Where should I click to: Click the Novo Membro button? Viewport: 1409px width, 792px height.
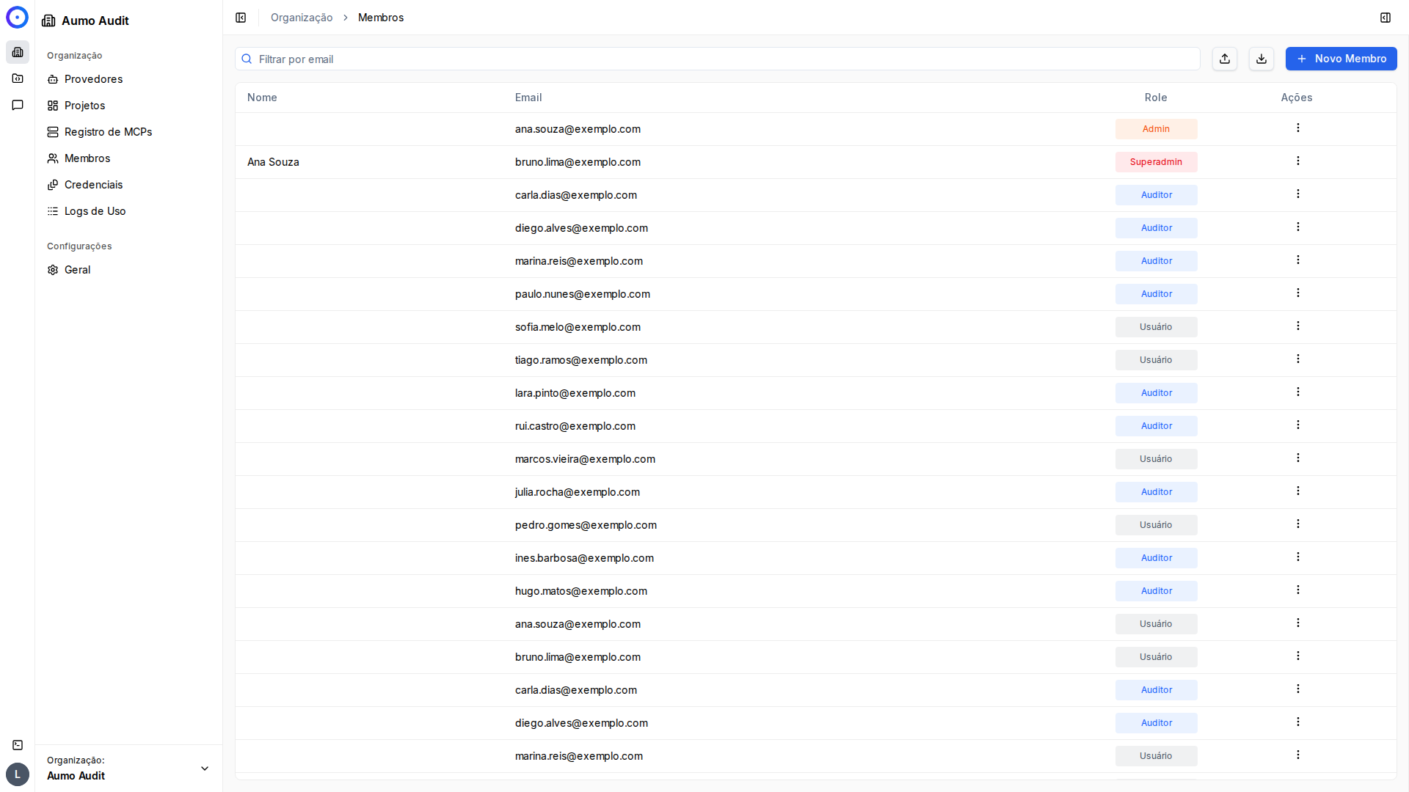pyautogui.click(x=1341, y=59)
